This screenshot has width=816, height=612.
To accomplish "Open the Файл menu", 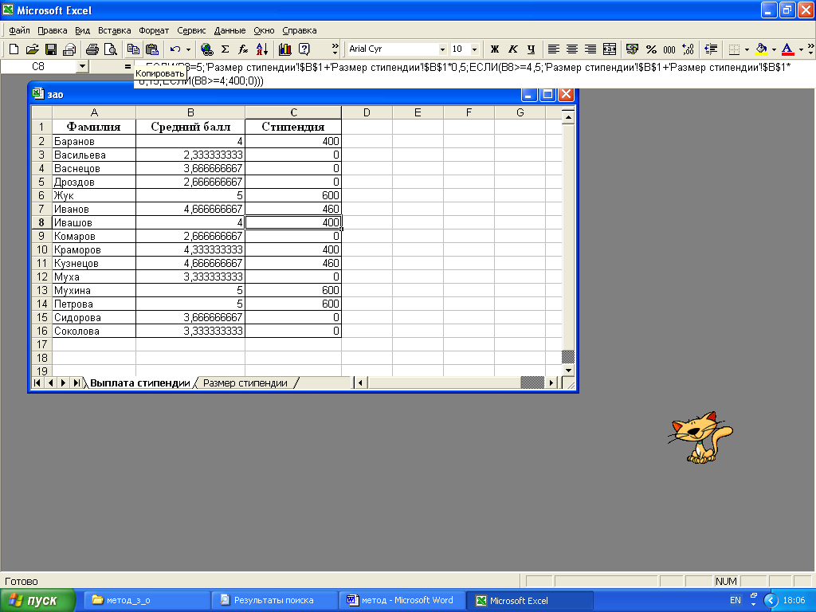I will [19, 30].
